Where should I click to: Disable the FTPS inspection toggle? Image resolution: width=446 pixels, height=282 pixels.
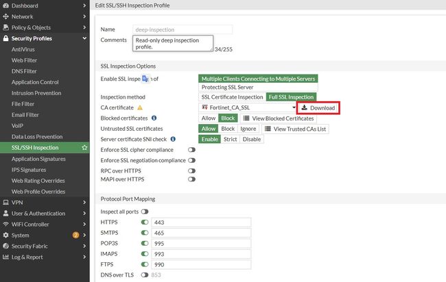point(145,264)
